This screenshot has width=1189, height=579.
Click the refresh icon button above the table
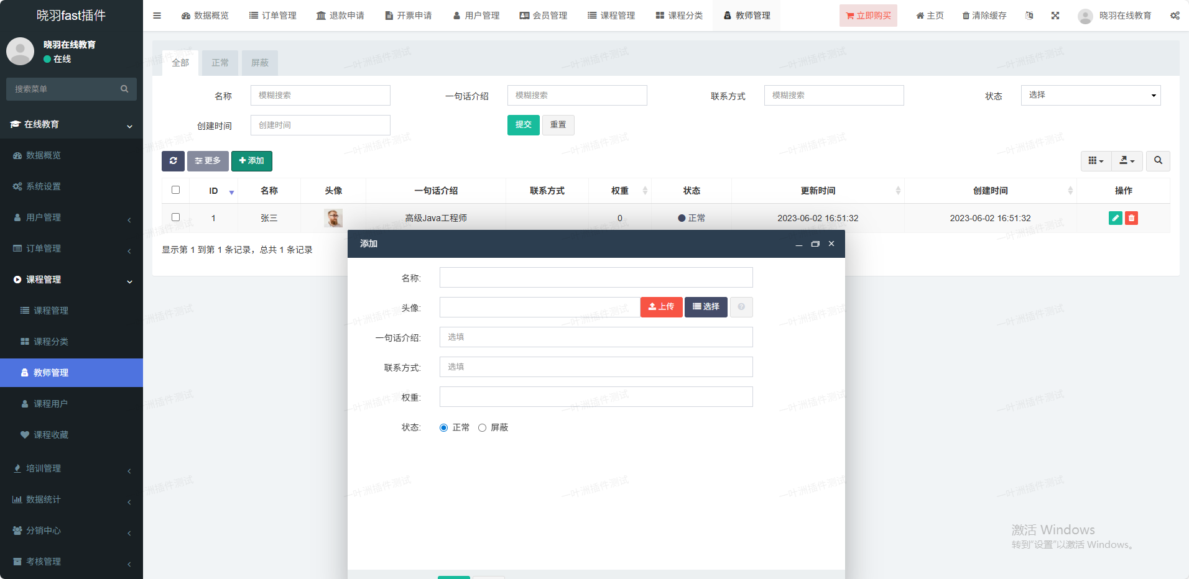[x=173, y=161]
